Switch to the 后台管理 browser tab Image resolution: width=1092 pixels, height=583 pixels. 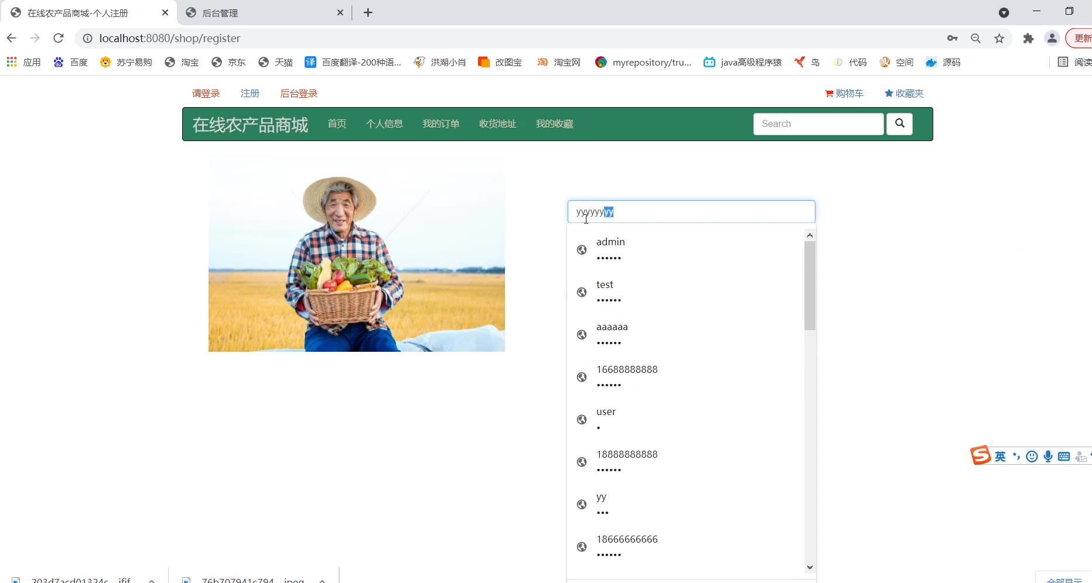264,13
